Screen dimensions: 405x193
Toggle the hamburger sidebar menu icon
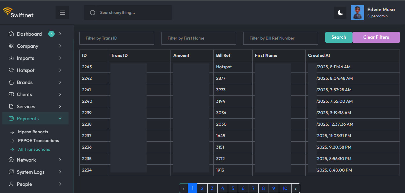tap(62, 13)
